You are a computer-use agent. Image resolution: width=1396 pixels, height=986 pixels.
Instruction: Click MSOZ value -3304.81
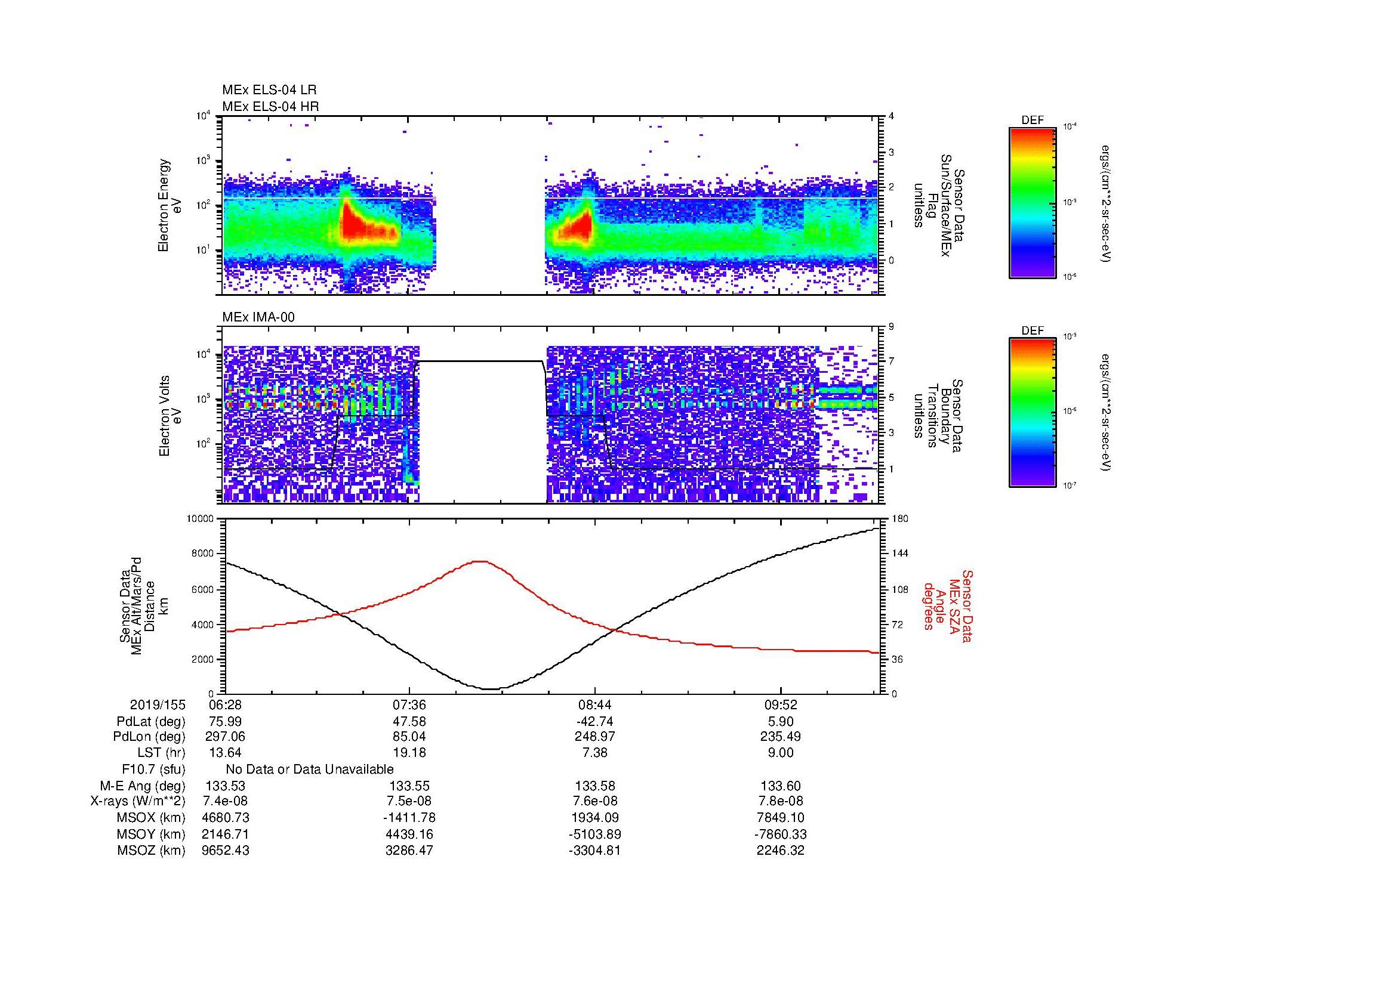594,851
